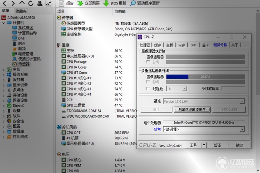Screen dimensions: 260x173
Task: Switch to the 收藏夹 tab
Action: point(21,11)
